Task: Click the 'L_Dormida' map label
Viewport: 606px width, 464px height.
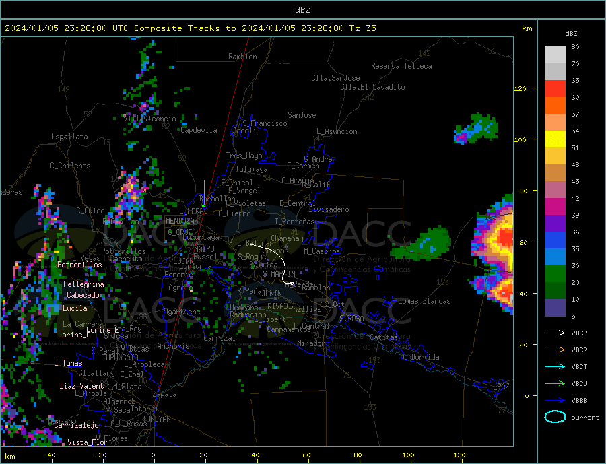Action: tap(422, 357)
